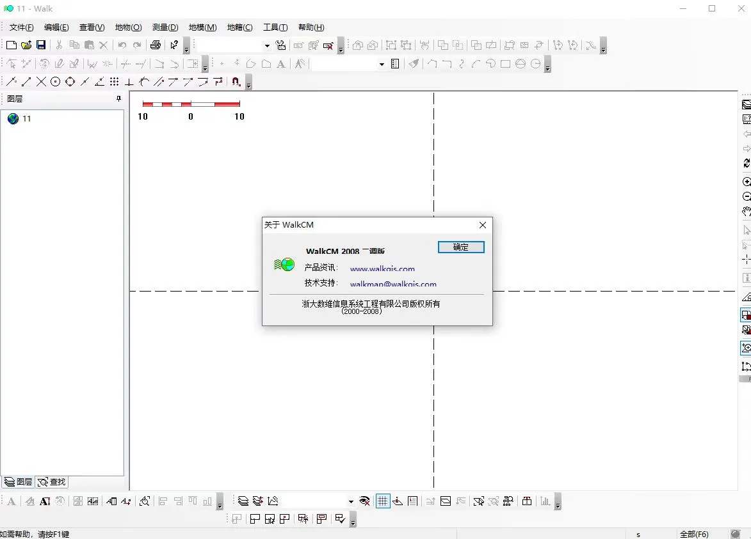The image size is (751, 539).
Task: Click the New document icon
Action: (x=12, y=45)
